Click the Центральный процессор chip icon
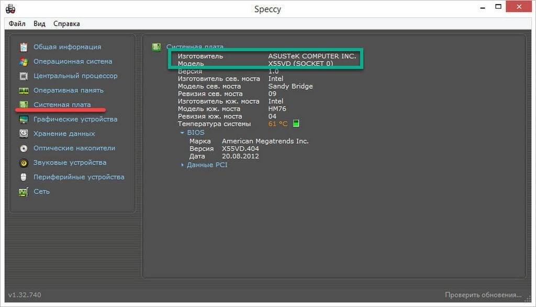Screen dimensions: 536x307 pyautogui.click(x=24, y=76)
